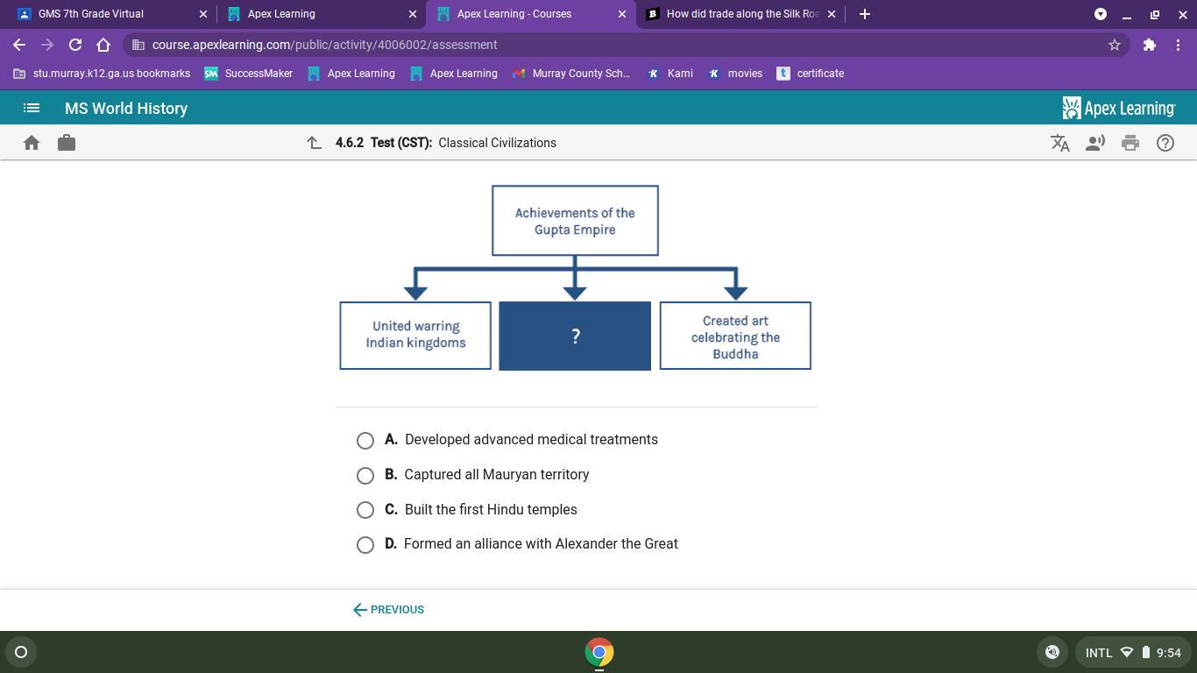Select answer B radio button
The width and height of the screenshot is (1197, 673).
pyautogui.click(x=365, y=476)
